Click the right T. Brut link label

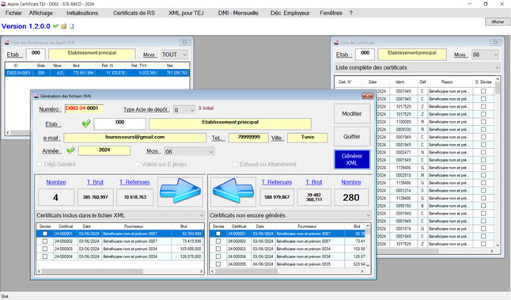click(x=314, y=182)
